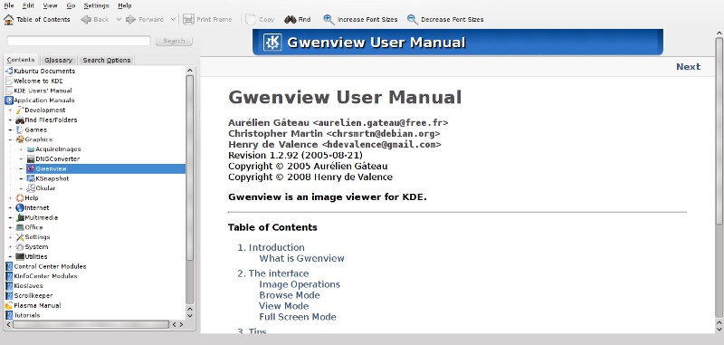Select the Control Center Modules entry
The image size is (724, 345).
(x=50, y=266)
